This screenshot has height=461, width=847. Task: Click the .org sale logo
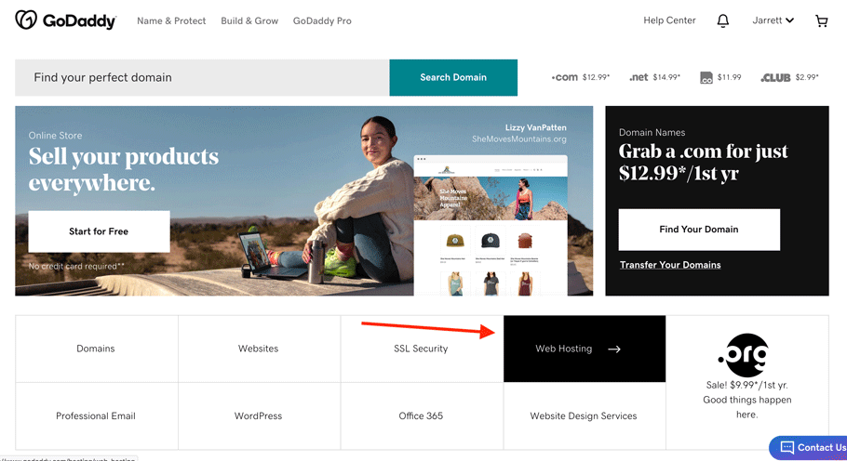(x=744, y=355)
